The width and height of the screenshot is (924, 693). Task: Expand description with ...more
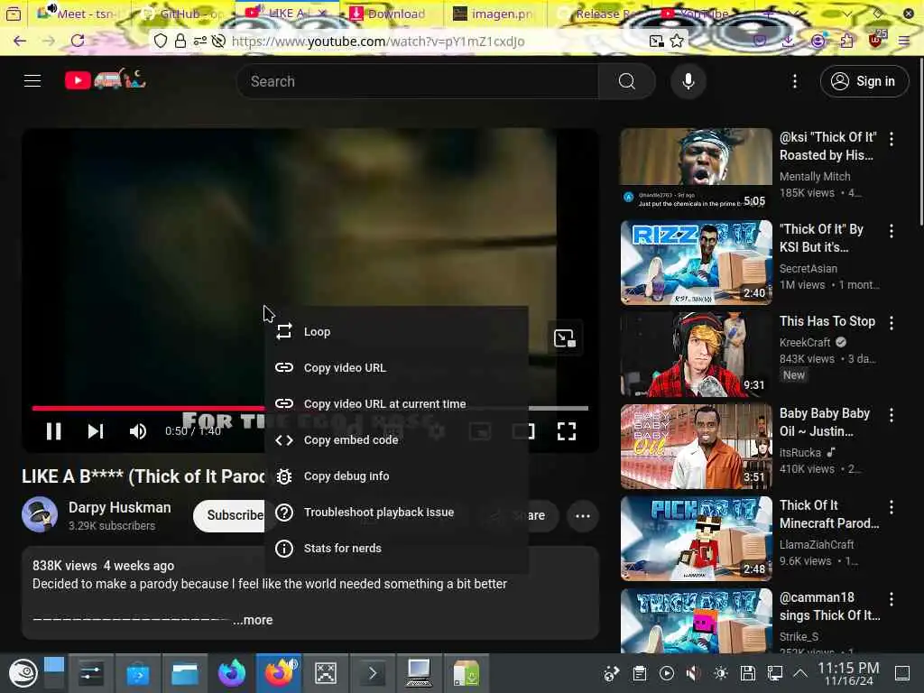coord(253,620)
